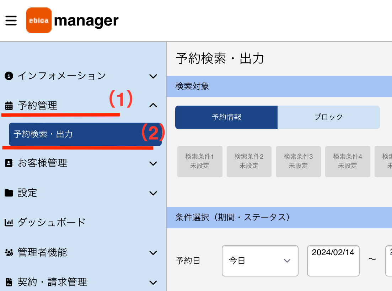Click the bar chart icon for ダッシュボード
Image resolution: width=392 pixels, height=291 pixels.
[9, 223]
